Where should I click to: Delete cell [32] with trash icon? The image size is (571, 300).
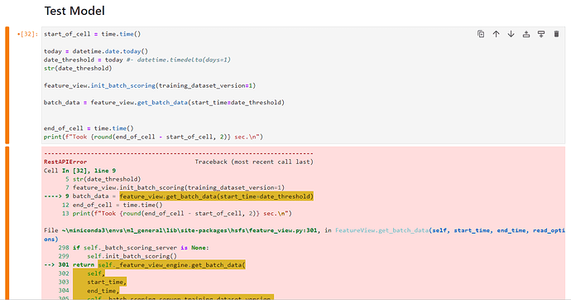click(556, 34)
